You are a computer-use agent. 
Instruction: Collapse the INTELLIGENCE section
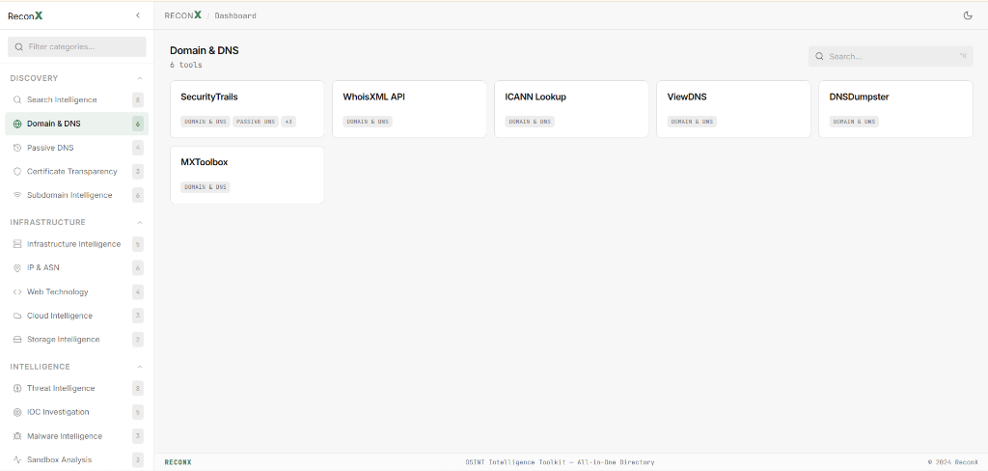click(139, 367)
